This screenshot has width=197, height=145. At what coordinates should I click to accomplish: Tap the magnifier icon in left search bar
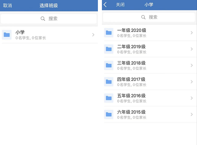click(x=43, y=19)
